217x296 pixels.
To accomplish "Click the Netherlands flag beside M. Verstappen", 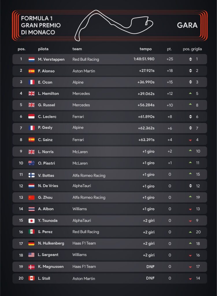I will point(31,60).
